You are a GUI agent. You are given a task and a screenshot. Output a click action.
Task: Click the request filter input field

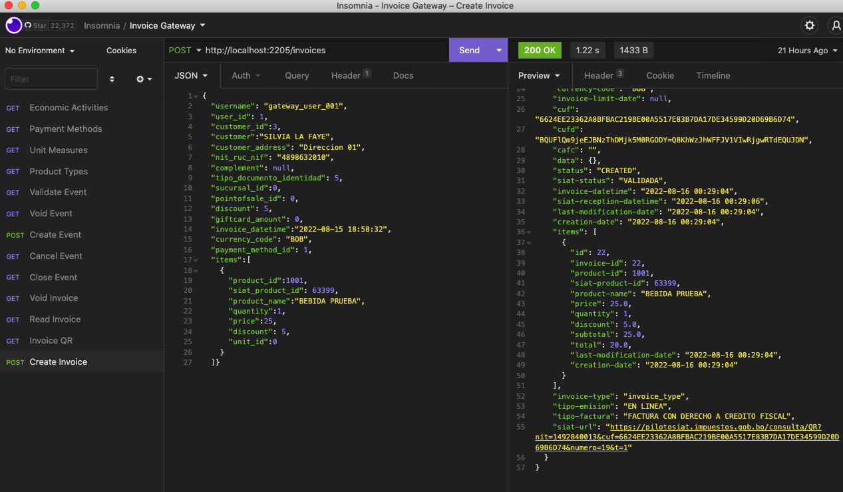(x=51, y=79)
